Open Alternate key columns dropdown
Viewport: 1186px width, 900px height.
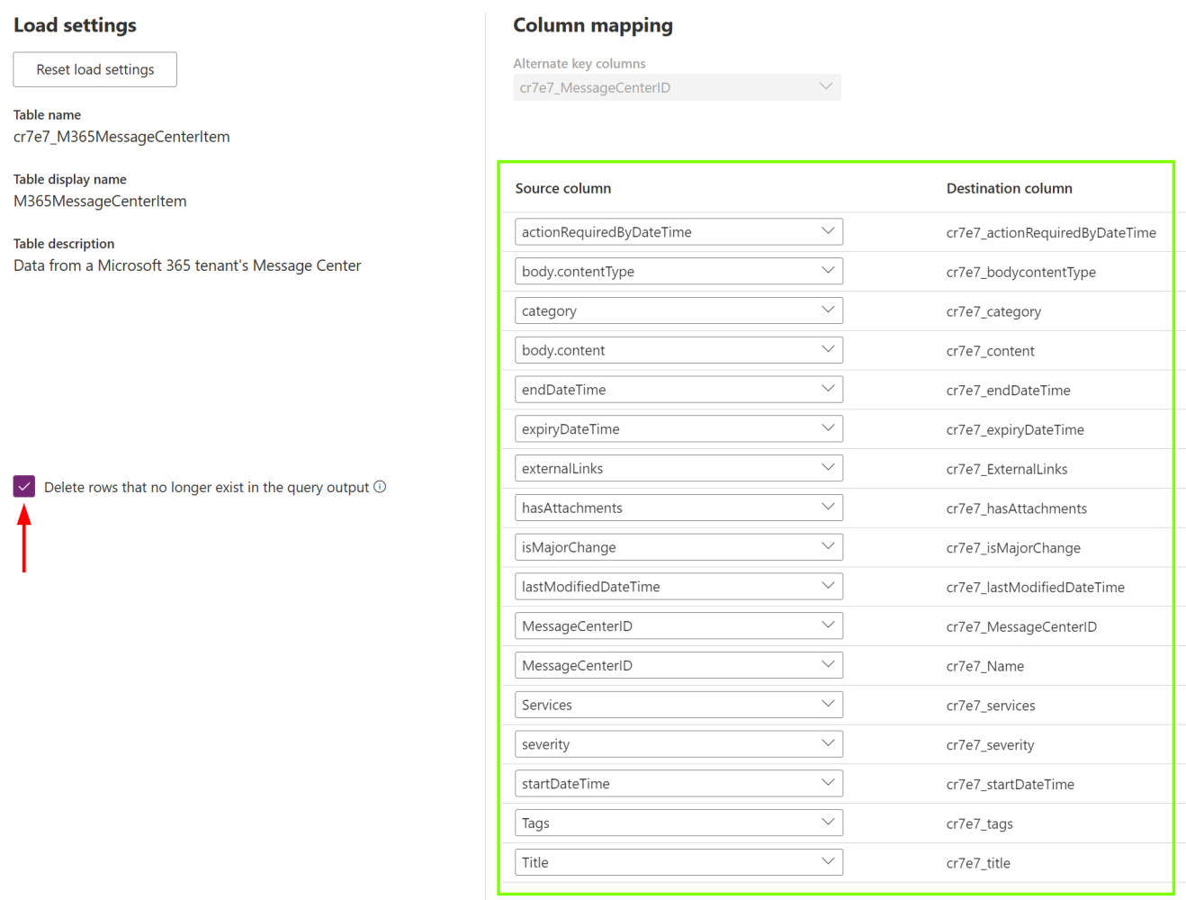(x=677, y=87)
